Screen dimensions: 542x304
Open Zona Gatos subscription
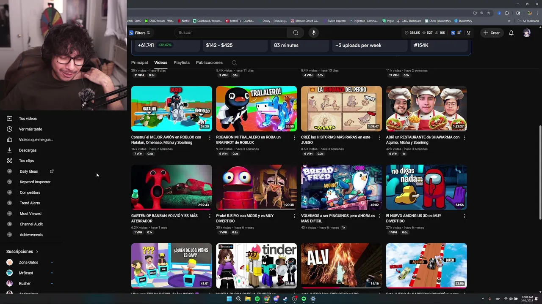point(28,262)
